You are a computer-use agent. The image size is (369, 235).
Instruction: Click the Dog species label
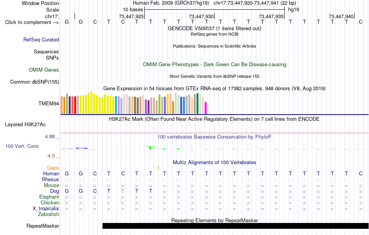55,191
